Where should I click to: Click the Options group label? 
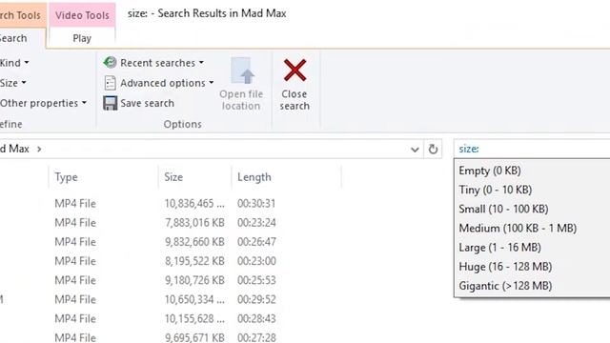(x=182, y=124)
